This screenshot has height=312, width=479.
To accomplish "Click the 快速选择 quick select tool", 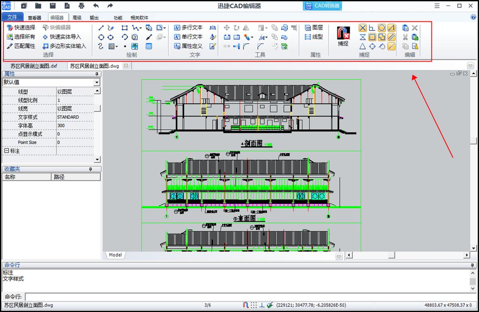I will coord(21,28).
